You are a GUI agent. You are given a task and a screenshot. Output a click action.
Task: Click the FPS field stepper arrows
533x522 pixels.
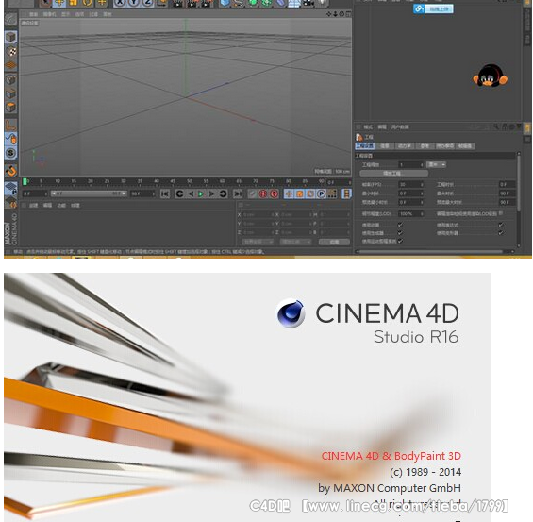coord(423,184)
